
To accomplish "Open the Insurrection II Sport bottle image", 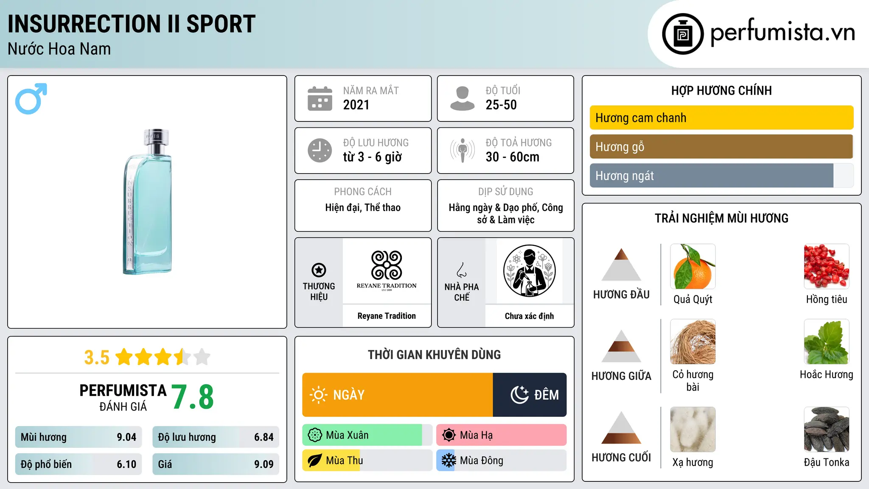I will pos(148,202).
